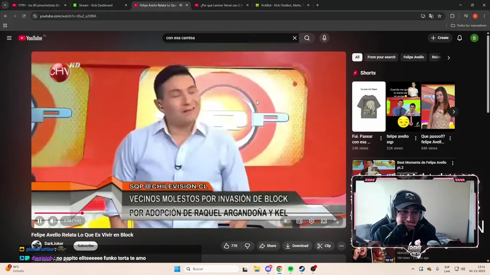The height and width of the screenshot is (275, 490).
Task: Translate this page icon
Action: tap(431, 16)
